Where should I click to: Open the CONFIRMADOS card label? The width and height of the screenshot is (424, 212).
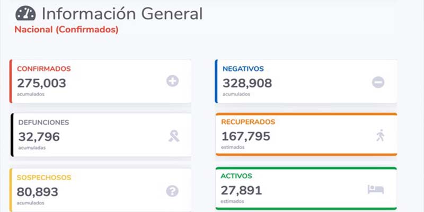[x=44, y=69]
